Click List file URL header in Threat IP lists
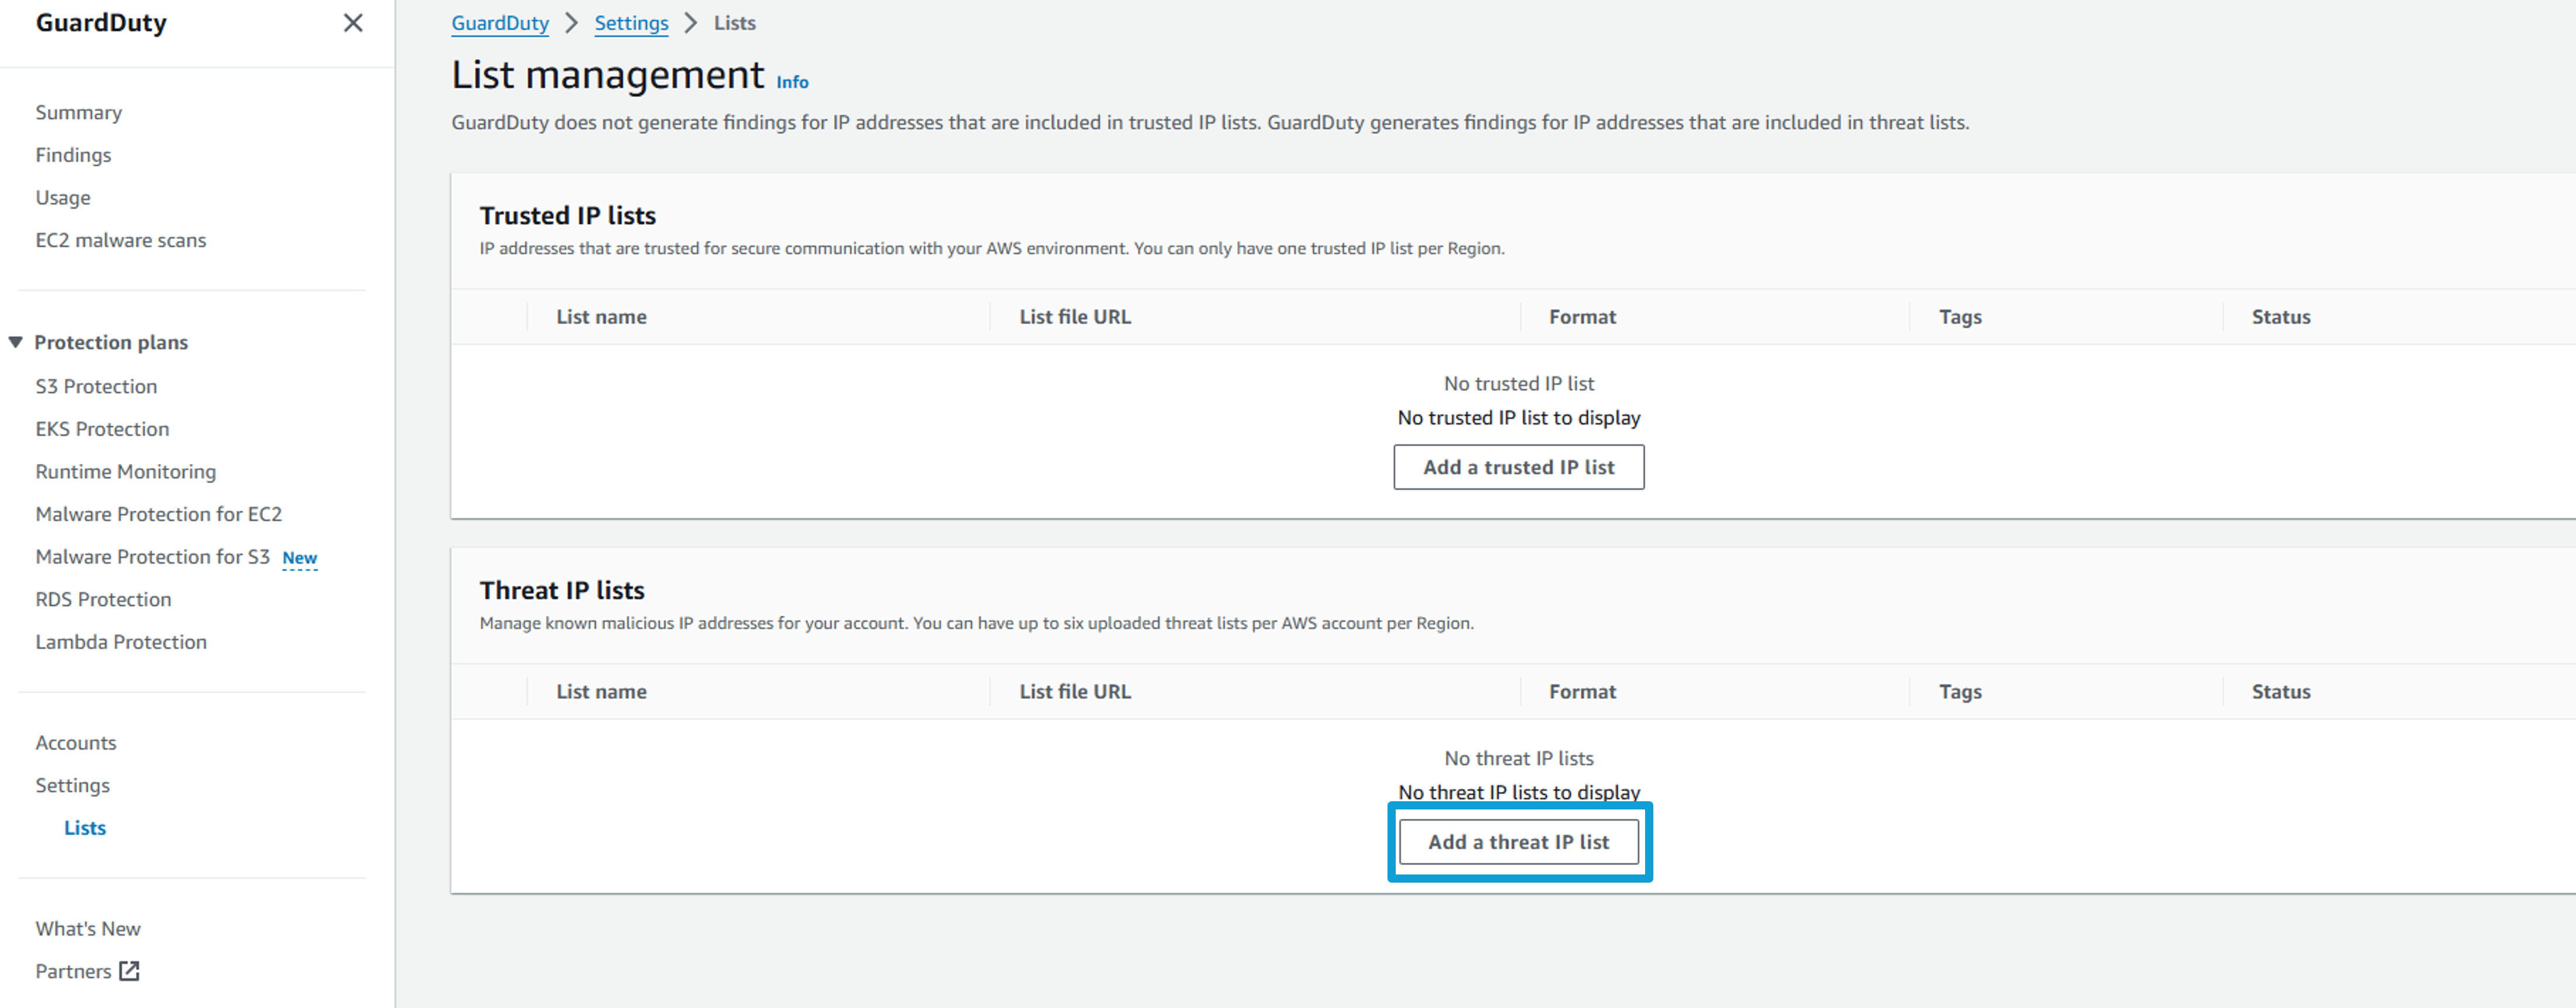 pyautogui.click(x=1075, y=692)
